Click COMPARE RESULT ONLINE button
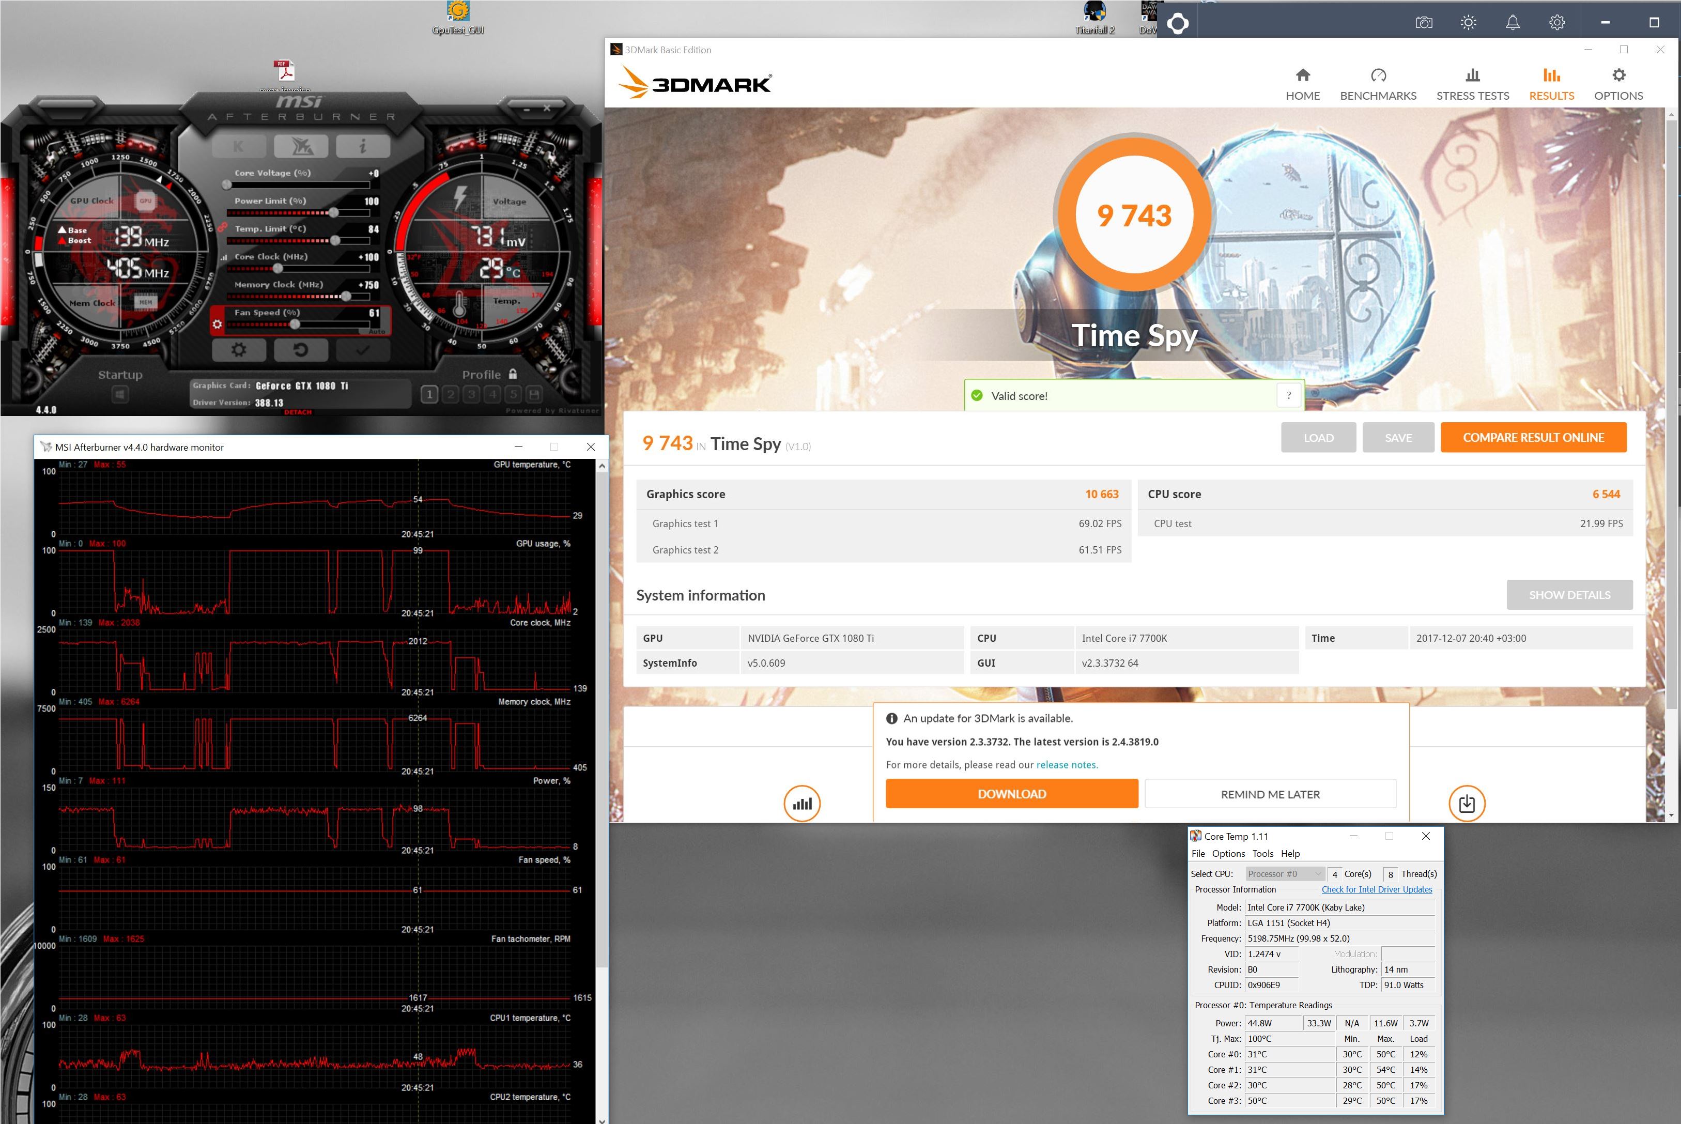 pyautogui.click(x=1533, y=437)
